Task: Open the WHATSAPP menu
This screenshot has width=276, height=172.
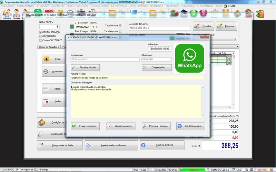Action: tap(42, 6)
